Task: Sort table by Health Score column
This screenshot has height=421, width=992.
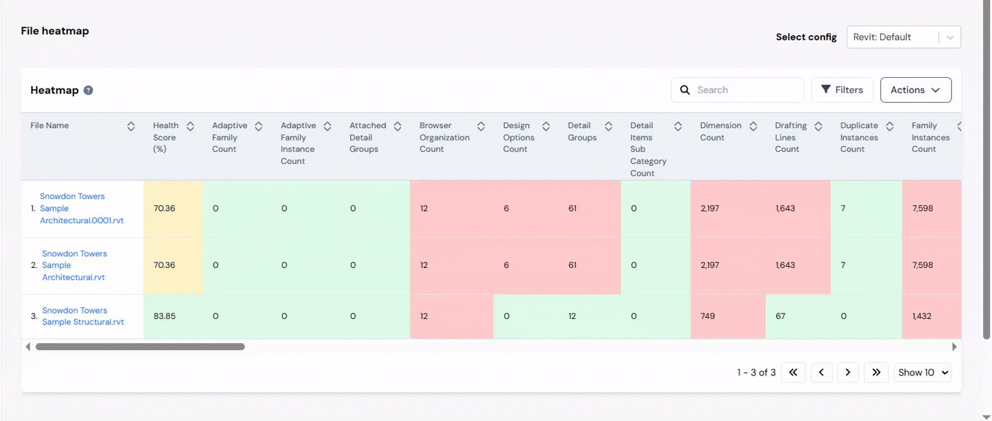Action: point(190,126)
